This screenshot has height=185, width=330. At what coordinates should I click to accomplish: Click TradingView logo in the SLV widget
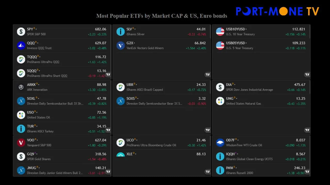point(208,75)
